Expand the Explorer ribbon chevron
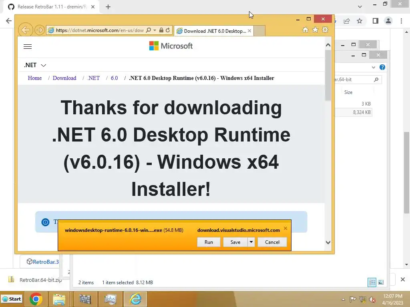 pos(374,67)
